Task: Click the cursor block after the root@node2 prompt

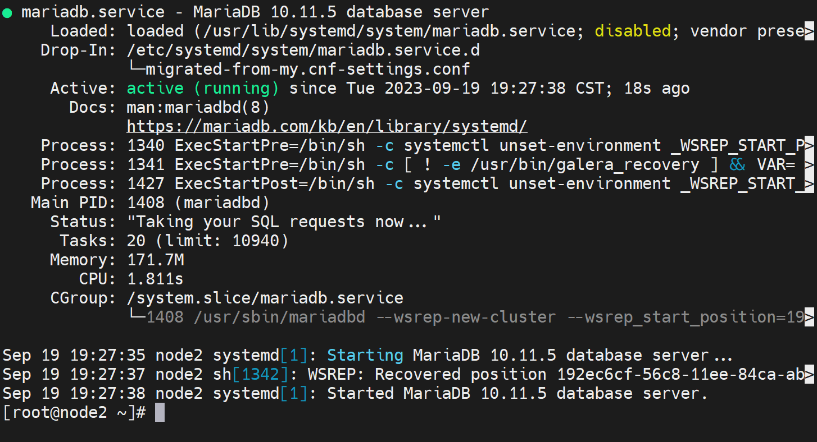Action: (x=160, y=413)
